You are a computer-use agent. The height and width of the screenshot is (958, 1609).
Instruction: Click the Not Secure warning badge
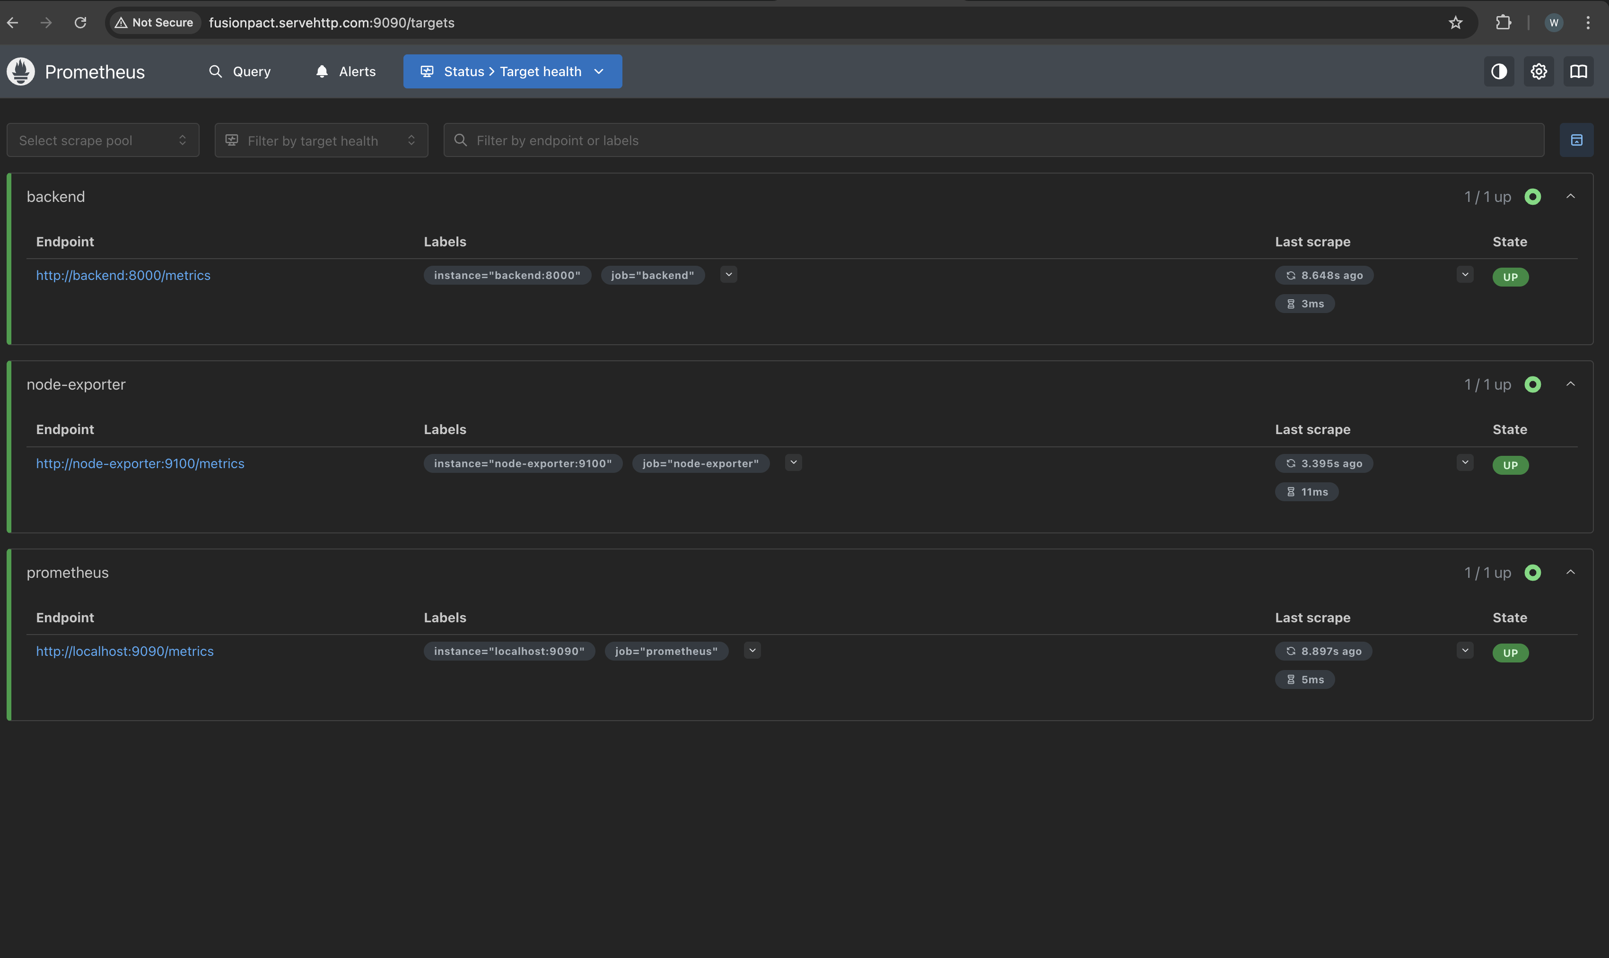[154, 23]
